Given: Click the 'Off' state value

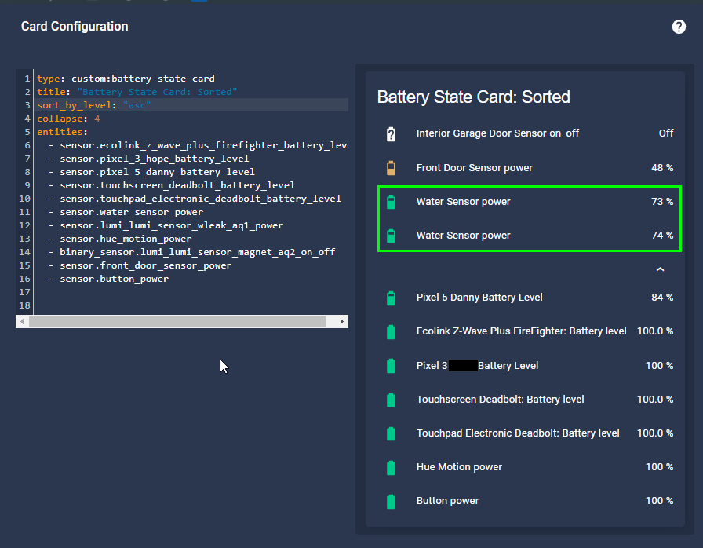Looking at the screenshot, I should (x=666, y=133).
